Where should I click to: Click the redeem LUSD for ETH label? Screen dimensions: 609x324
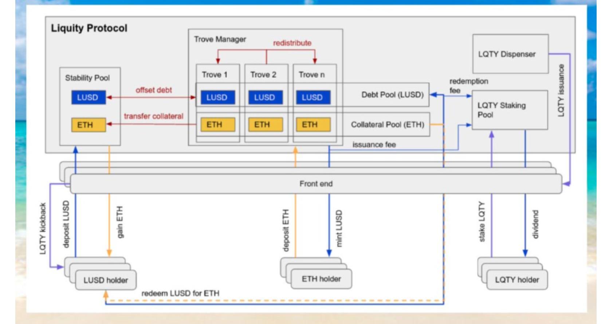pos(180,293)
